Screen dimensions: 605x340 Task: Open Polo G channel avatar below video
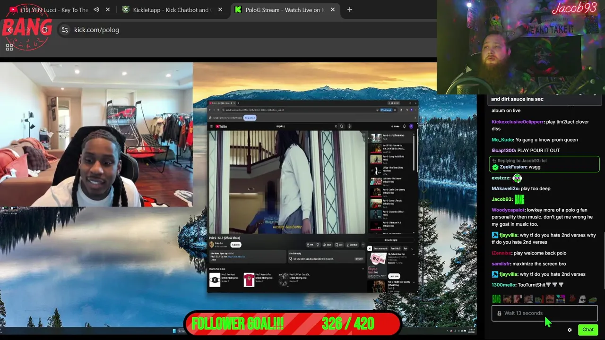tap(212, 245)
